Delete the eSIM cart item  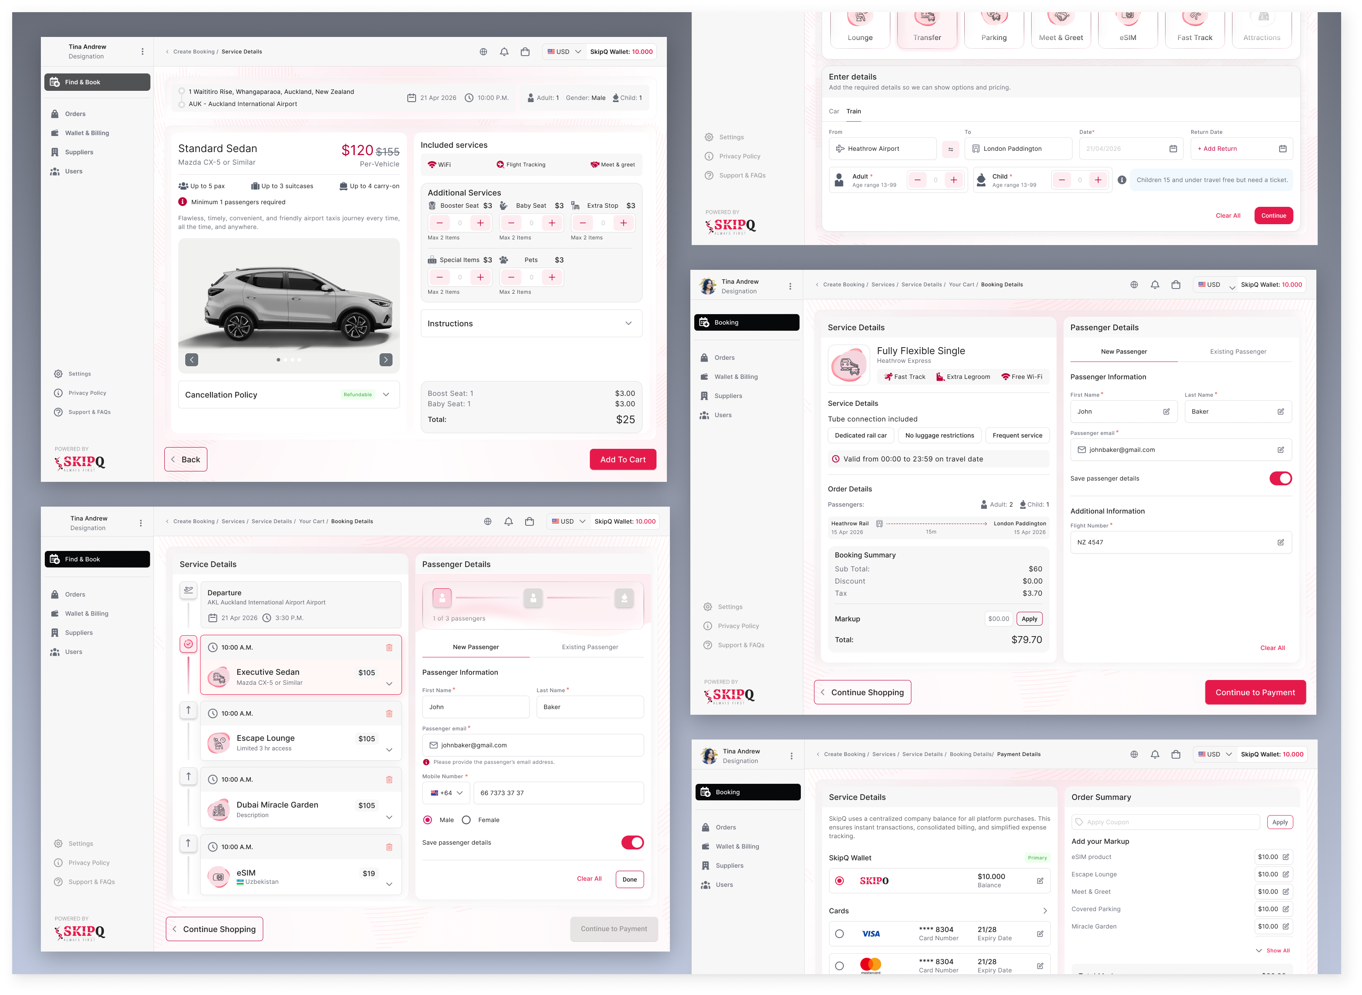point(390,847)
